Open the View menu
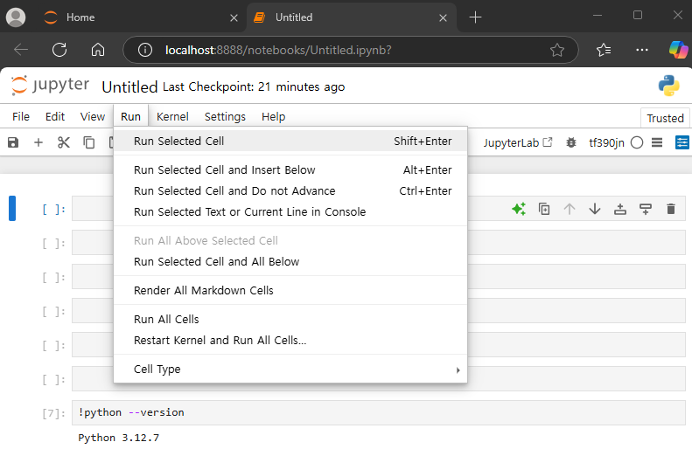Viewport: 692px width, 449px height. coord(93,117)
